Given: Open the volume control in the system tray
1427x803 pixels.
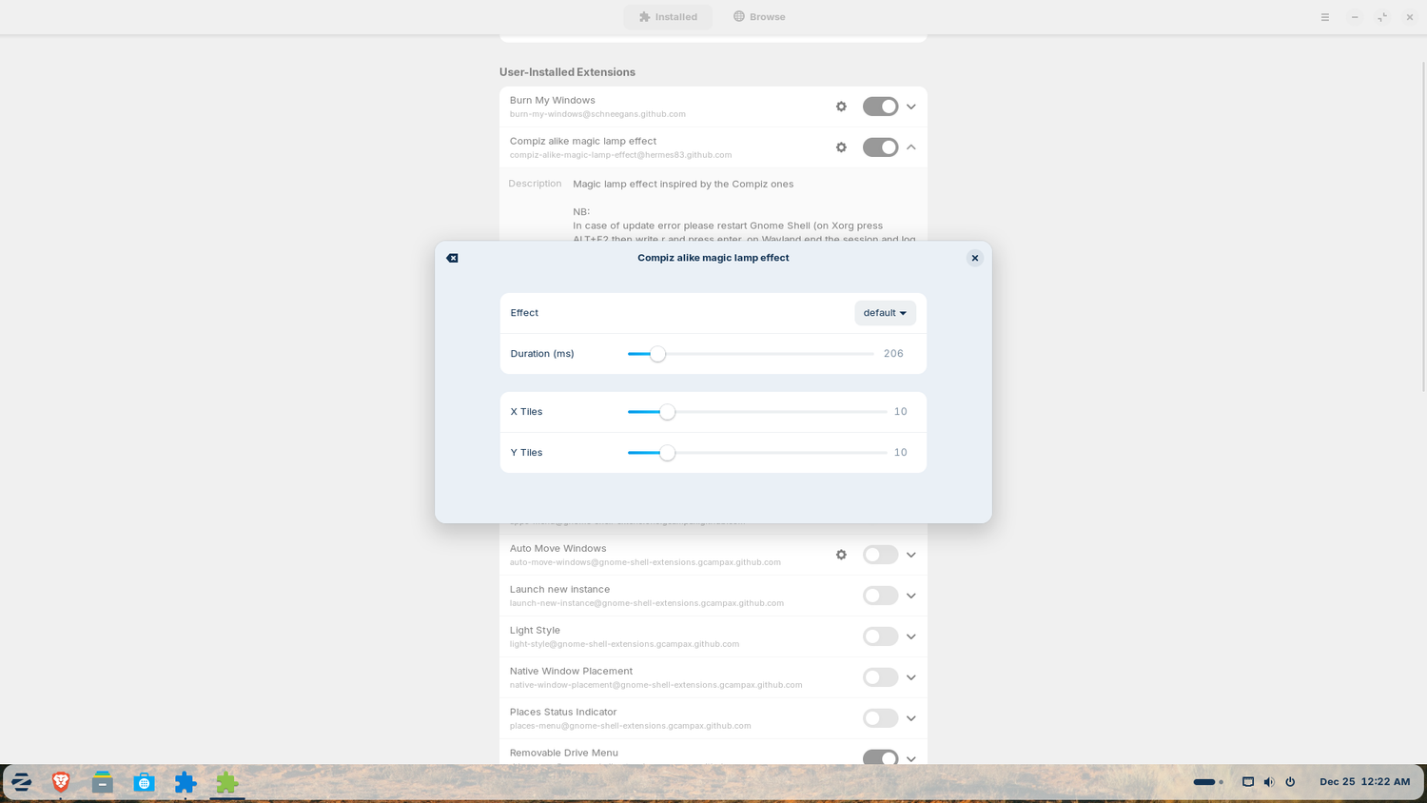Looking at the screenshot, I should coord(1269,782).
